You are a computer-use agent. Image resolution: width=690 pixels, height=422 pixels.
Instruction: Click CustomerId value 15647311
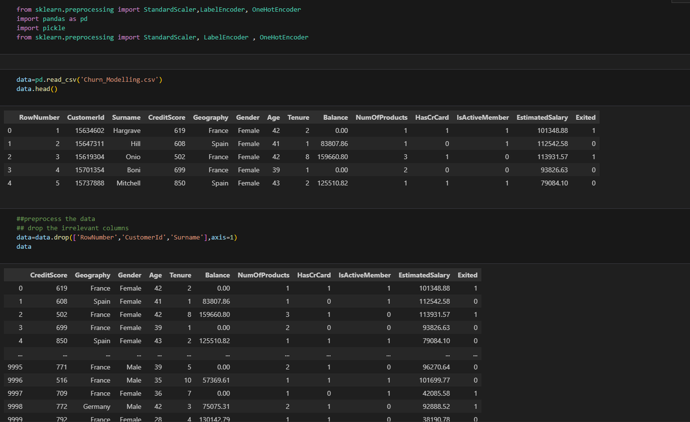click(90, 144)
